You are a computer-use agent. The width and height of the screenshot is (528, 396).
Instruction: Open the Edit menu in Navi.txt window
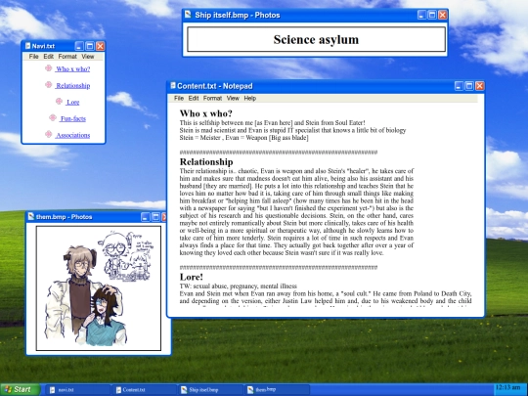49,57
